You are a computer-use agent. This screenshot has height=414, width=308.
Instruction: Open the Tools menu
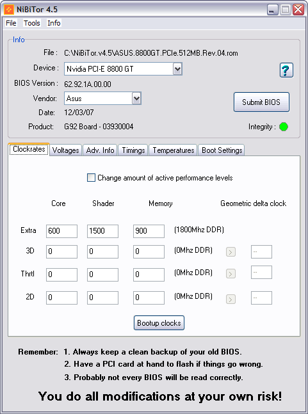pyautogui.click(x=32, y=23)
